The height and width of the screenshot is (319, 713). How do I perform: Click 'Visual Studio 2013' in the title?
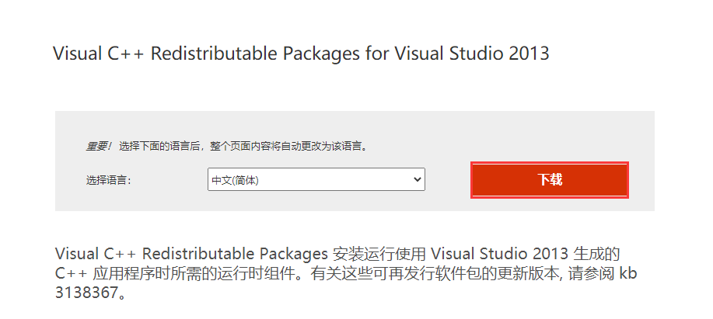tap(472, 54)
